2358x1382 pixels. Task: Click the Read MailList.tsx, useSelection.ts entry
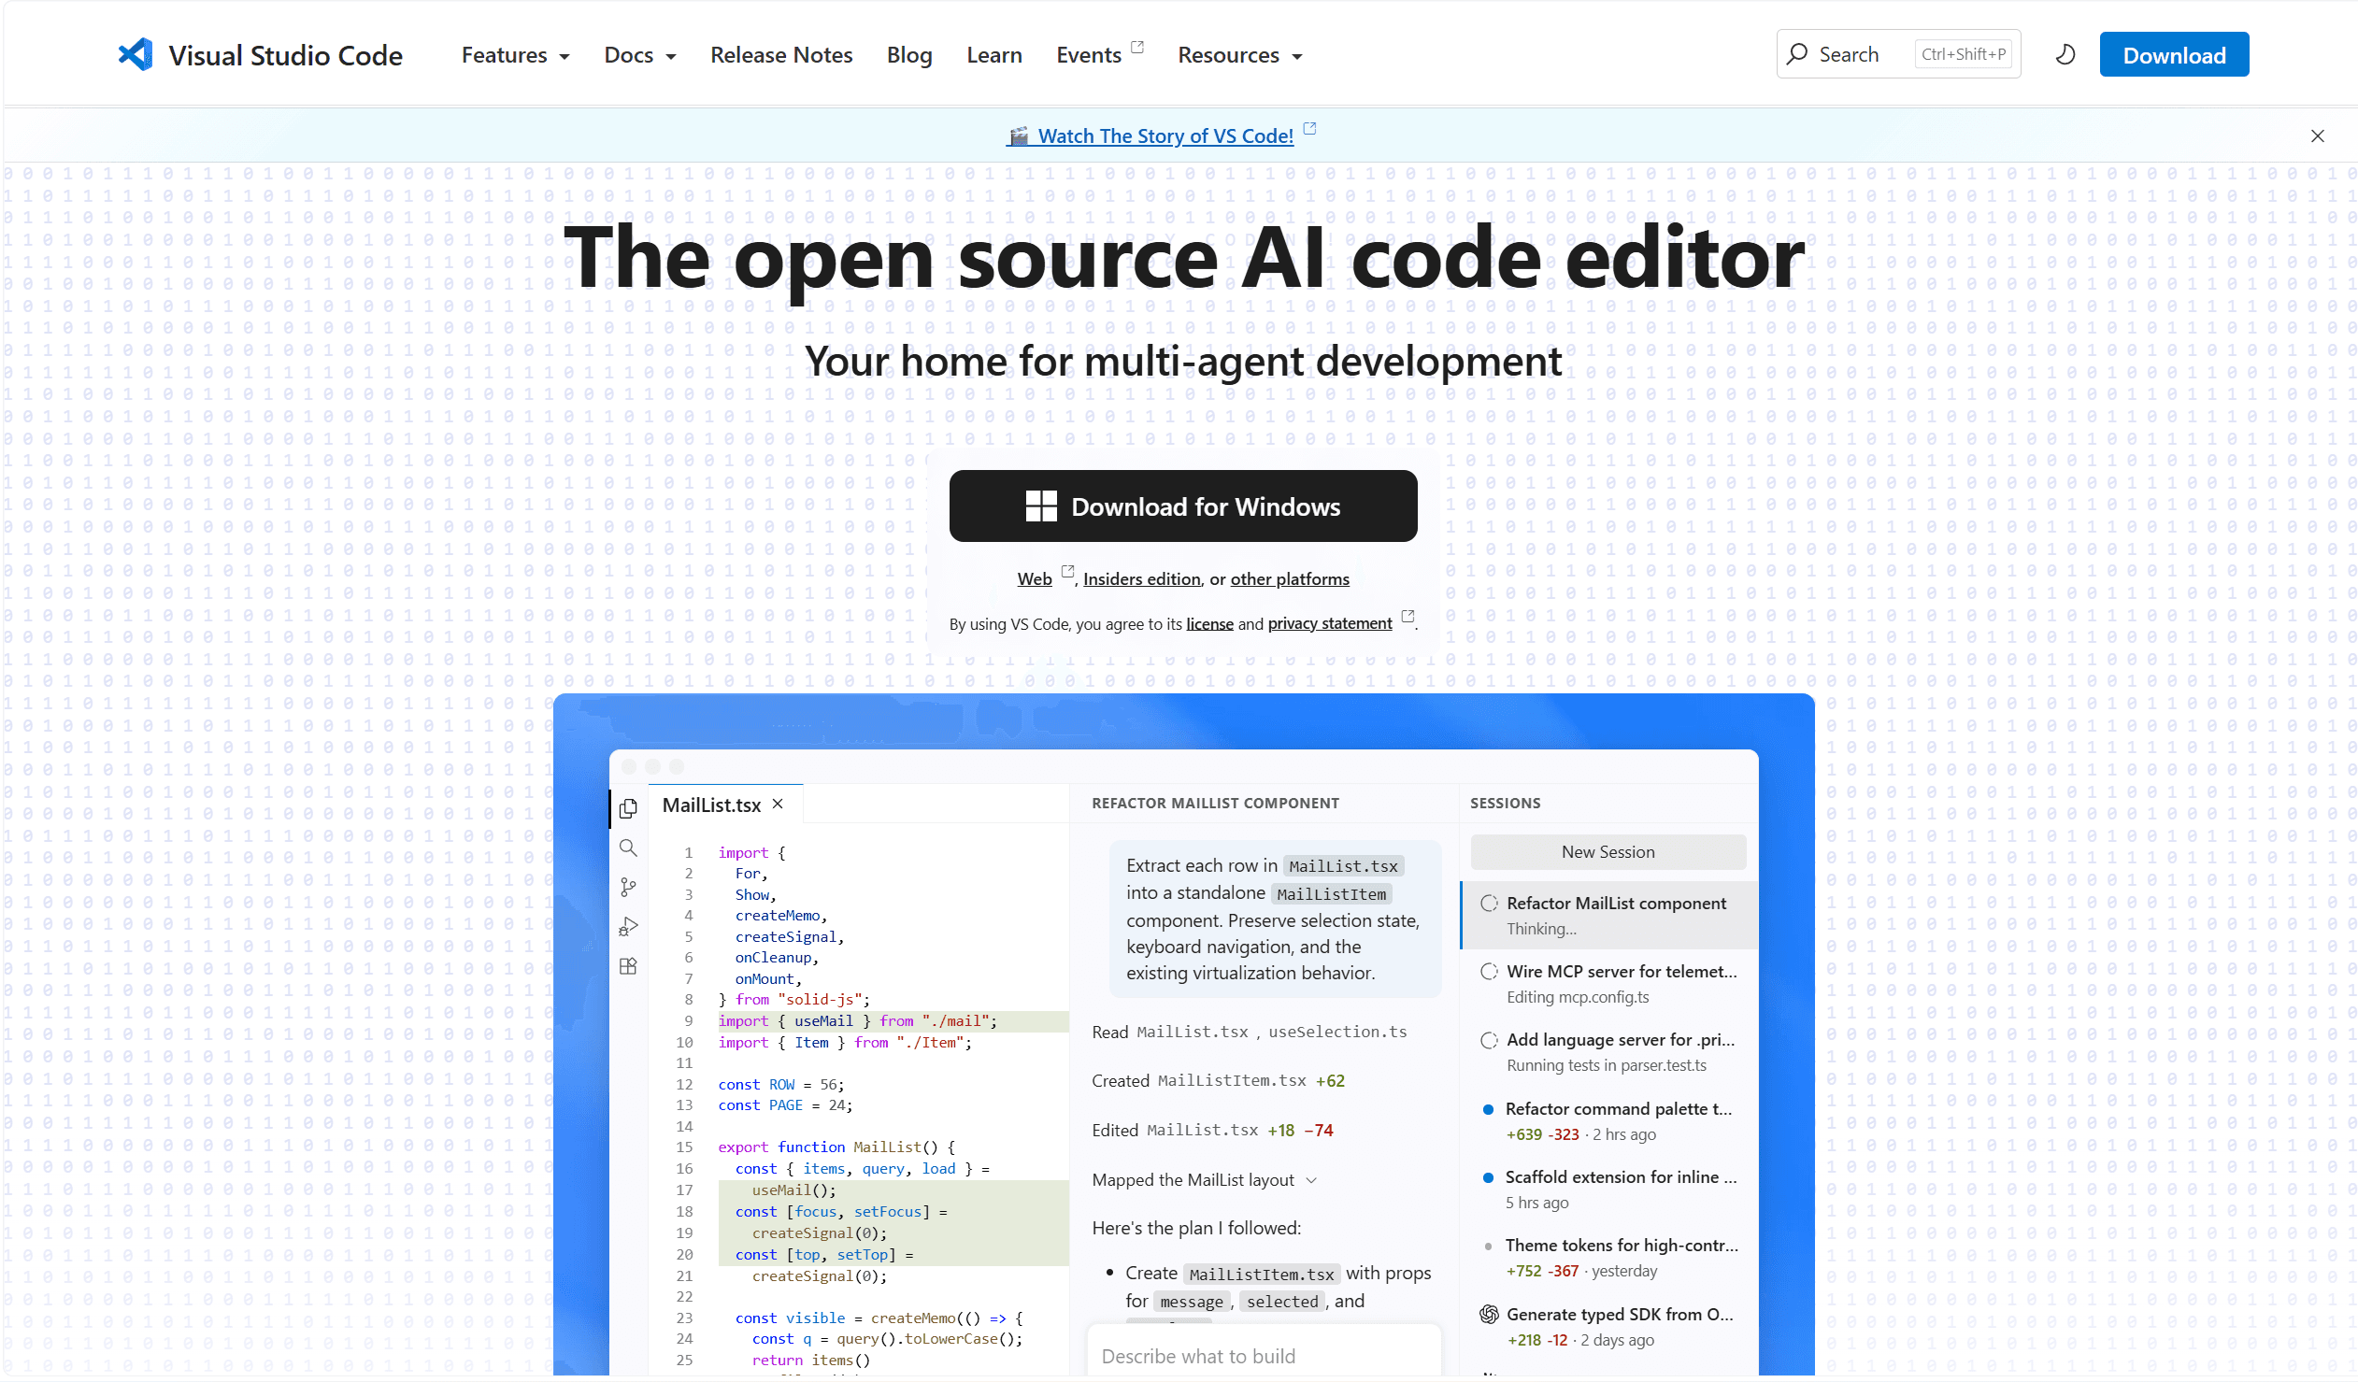(x=1250, y=1032)
